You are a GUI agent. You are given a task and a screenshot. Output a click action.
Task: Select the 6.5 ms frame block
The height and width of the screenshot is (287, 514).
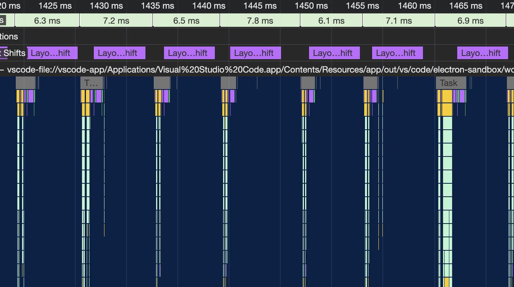pyautogui.click(x=186, y=21)
